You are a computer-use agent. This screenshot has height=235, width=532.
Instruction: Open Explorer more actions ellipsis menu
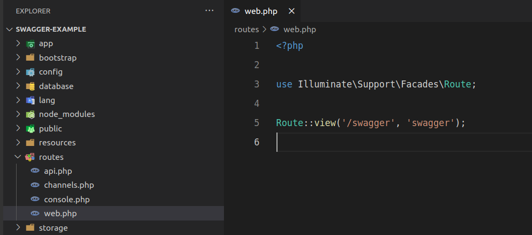pos(209,11)
